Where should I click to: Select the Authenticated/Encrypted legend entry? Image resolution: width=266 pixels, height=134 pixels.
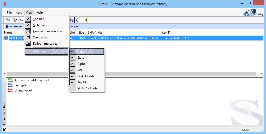[32, 80]
